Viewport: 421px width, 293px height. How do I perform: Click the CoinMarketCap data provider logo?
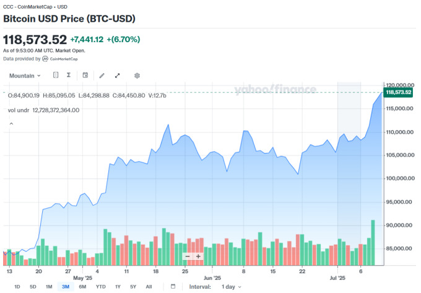click(x=60, y=59)
